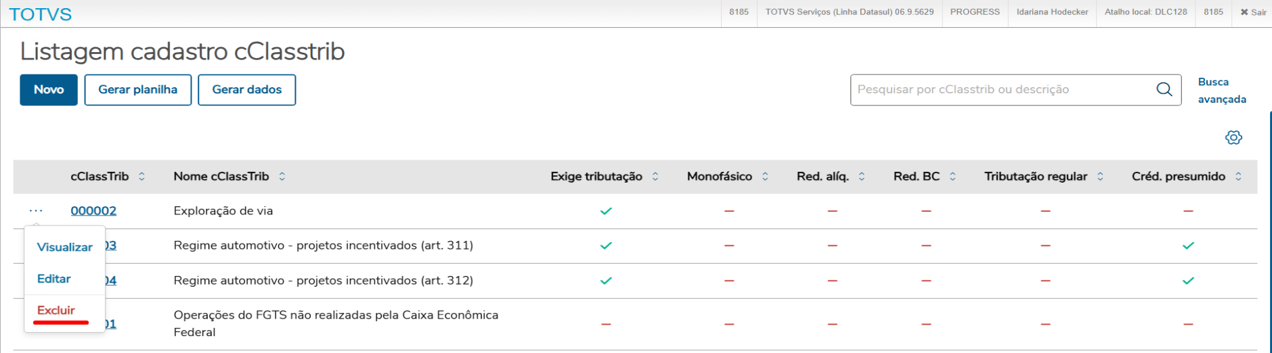The width and height of the screenshot is (1272, 353).
Task: Sort by Nome cClassTrib column arrows
Action: pyautogui.click(x=282, y=176)
